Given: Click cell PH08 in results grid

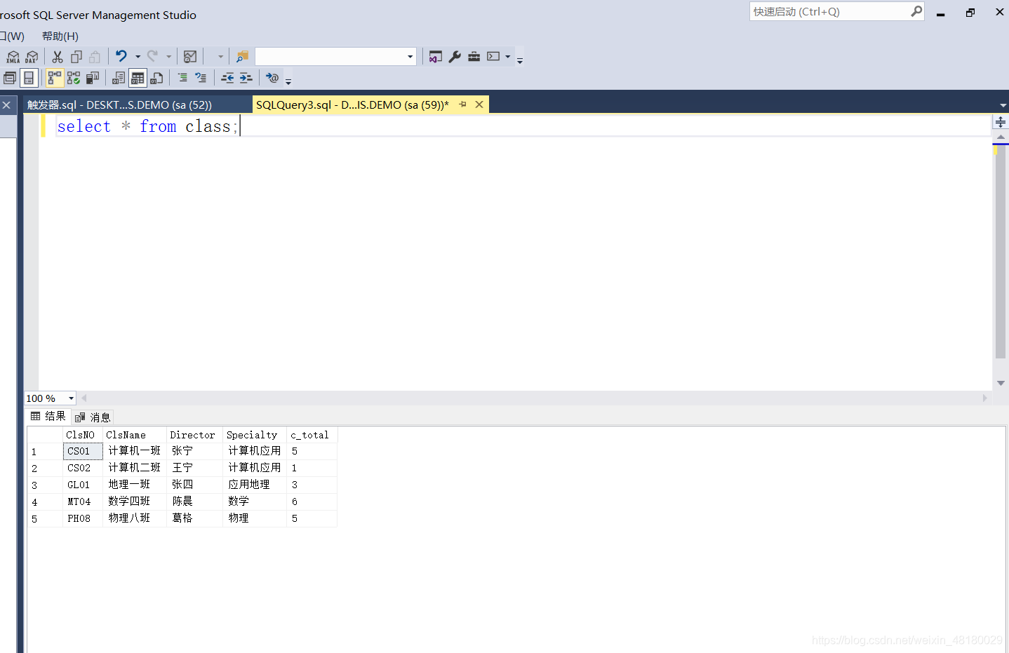Looking at the screenshot, I should click(83, 518).
